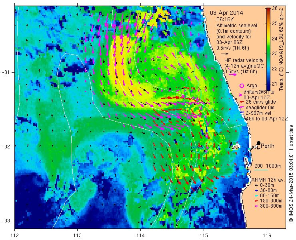
Task: Click the "2-997m vel" label
Action: (x=259, y=113)
